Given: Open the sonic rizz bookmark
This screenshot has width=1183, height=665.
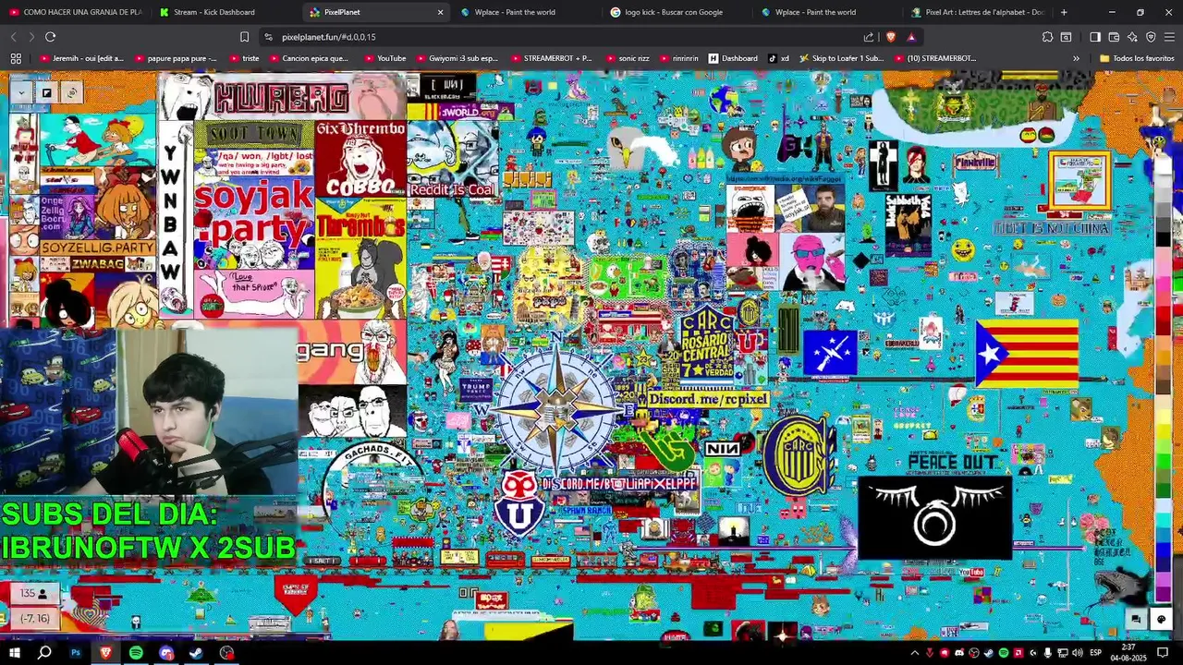Looking at the screenshot, I should point(628,58).
